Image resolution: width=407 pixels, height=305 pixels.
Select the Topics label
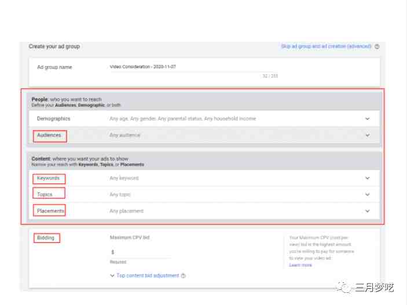coord(45,194)
